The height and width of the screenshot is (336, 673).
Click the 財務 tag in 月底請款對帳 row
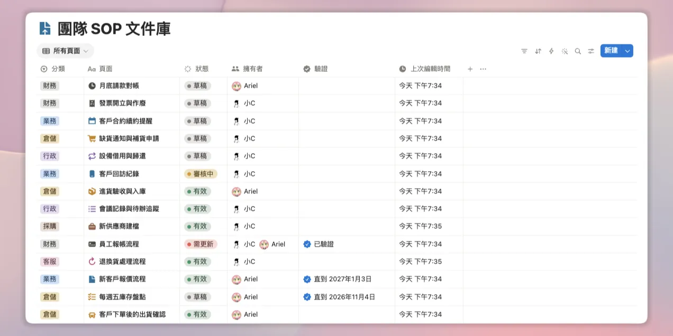50,86
